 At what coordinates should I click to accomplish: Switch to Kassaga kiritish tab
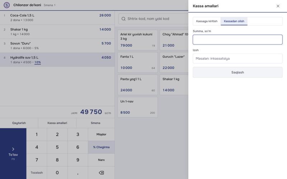tap(207, 21)
